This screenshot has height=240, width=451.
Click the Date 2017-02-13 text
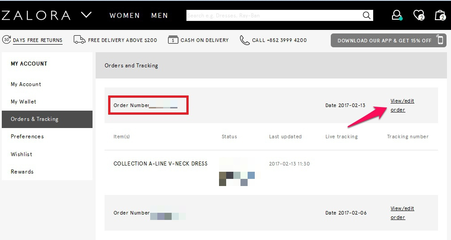click(x=345, y=105)
